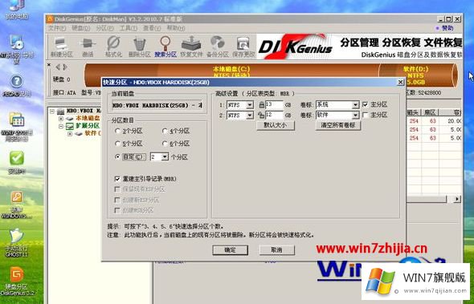
Task: Click the partition table scroll right arrow
Action: coord(457,199)
